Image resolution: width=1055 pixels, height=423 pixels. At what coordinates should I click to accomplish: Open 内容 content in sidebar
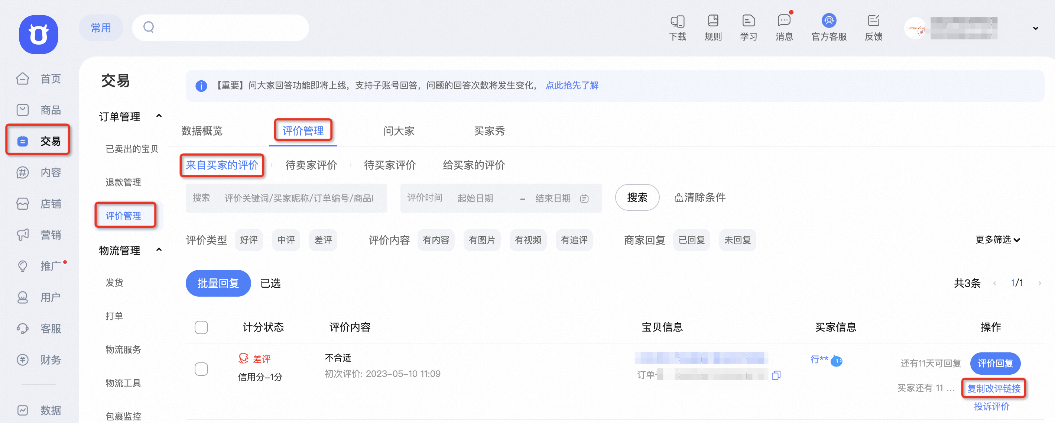click(39, 172)
